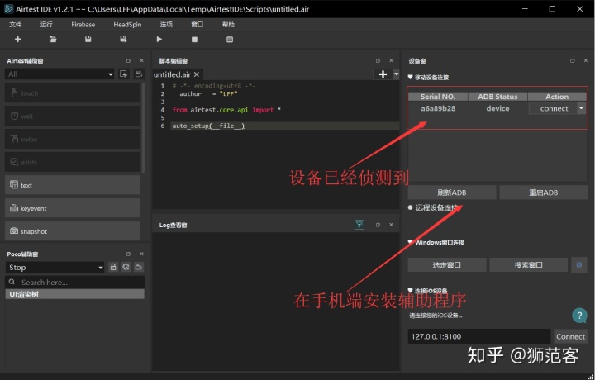Click the 127.0.0.1:8100 address field
Screen dimensions: 595x380
[478, 336]
